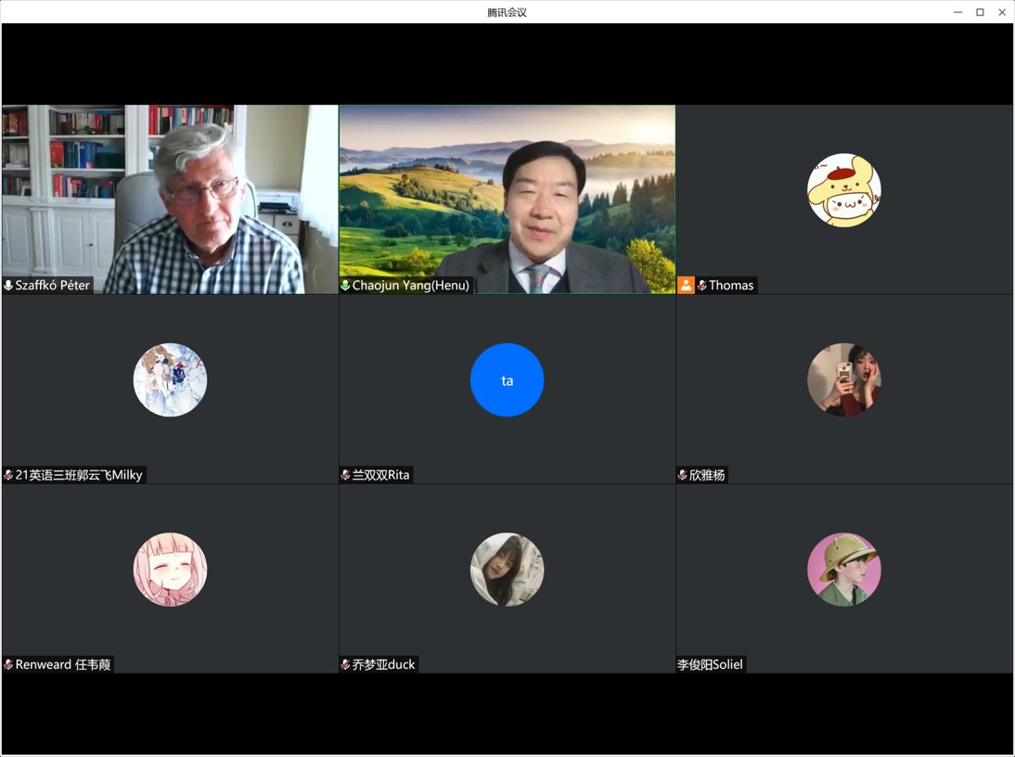Click the muted microphone icon beside Thomas

(702, 286)
